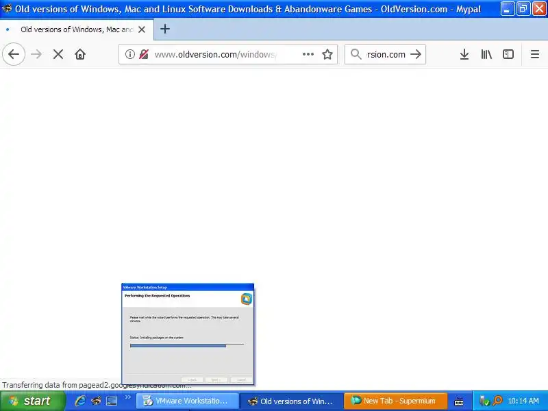Image resolution: width=548 pixels, height=411 pixels.
Task: Click the VMware Workstation Setup title bar
Action: coord(188,287)
